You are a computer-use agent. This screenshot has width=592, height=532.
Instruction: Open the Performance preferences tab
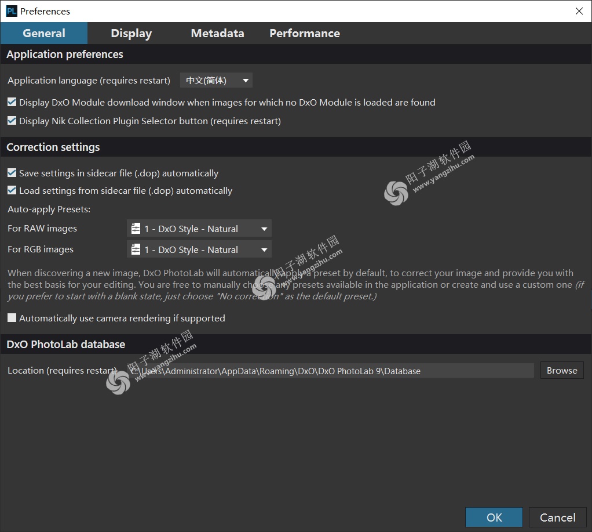tap(304, 33)
